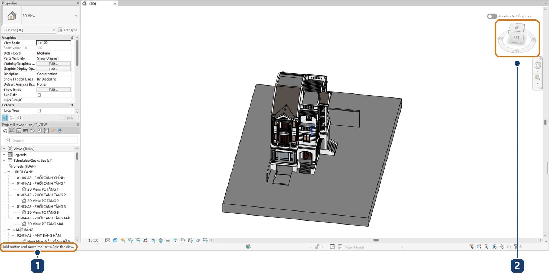Expand the Legends tree node
549x274 pixels.
point(4,155)
